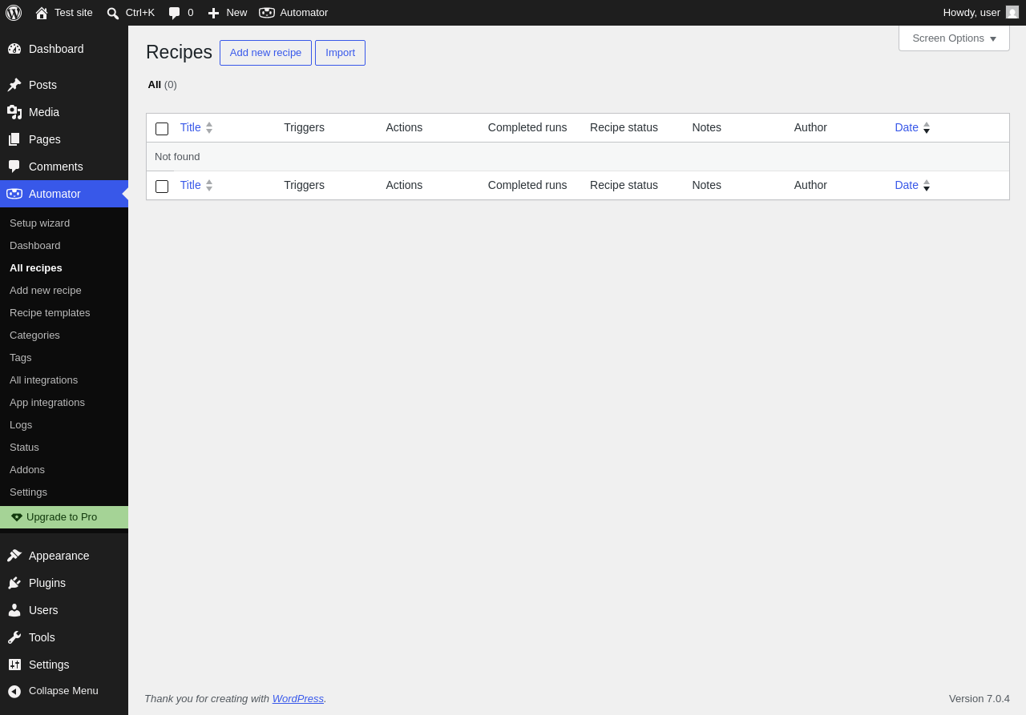This screenshot has height=715, width=1026.
Task: Click the Upgrade to Pro diamond icon
Action: click(17, 517)
